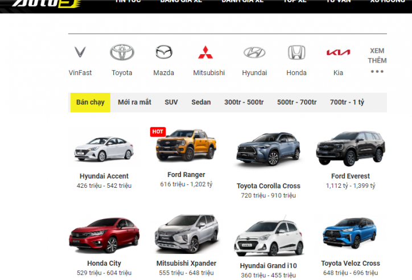Open the Toyota Corolla Cross image
This screenshot has height=280, width=412.
(x=268, y=150)
